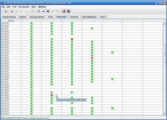Select the SC0043 row name
Viewport: 167px width, 120px height.
[5, 34]
